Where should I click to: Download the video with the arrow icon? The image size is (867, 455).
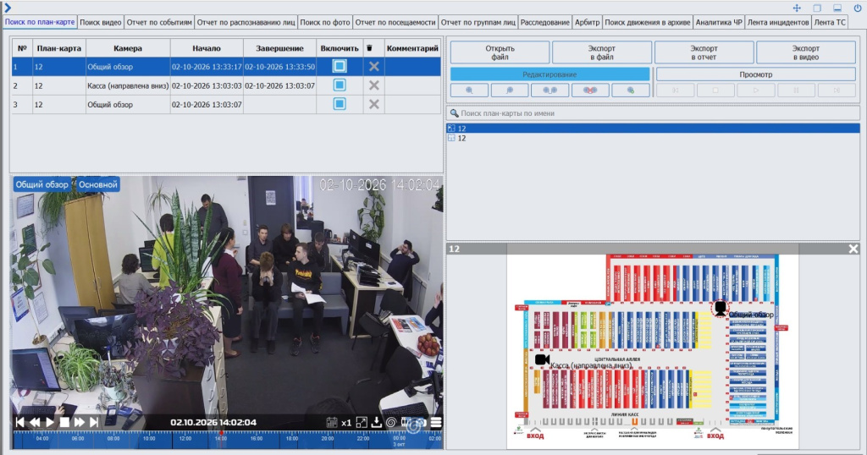point(377,422)
